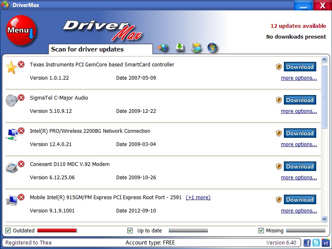Click the DriverMax title bar app icon

pos(5,5)
